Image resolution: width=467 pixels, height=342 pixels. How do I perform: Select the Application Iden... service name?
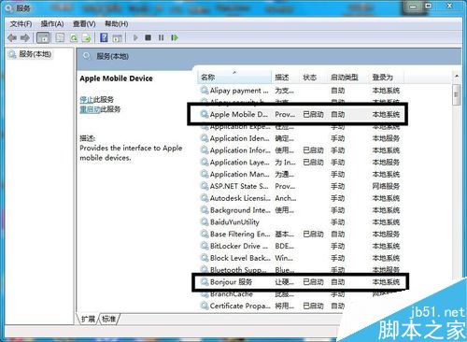coord(240,138)
